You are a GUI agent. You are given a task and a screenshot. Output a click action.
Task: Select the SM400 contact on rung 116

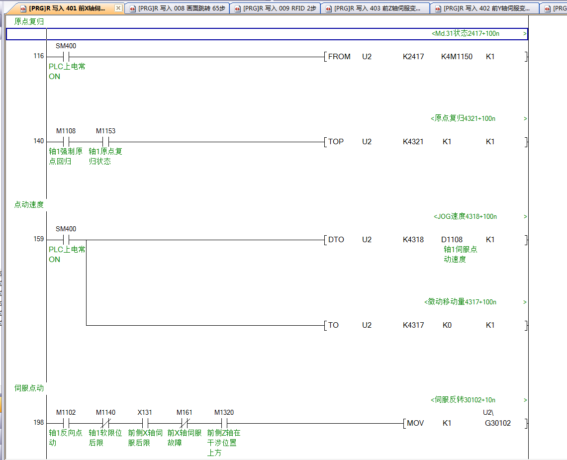coord(66,57)
